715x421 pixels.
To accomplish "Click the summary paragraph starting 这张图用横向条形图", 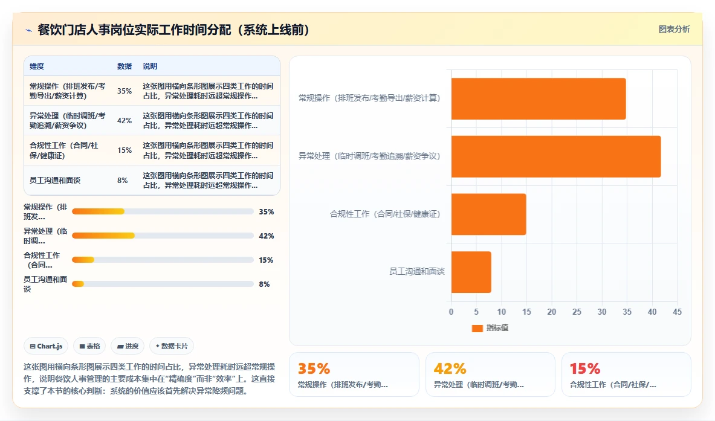I will click(x=149, y=379).
